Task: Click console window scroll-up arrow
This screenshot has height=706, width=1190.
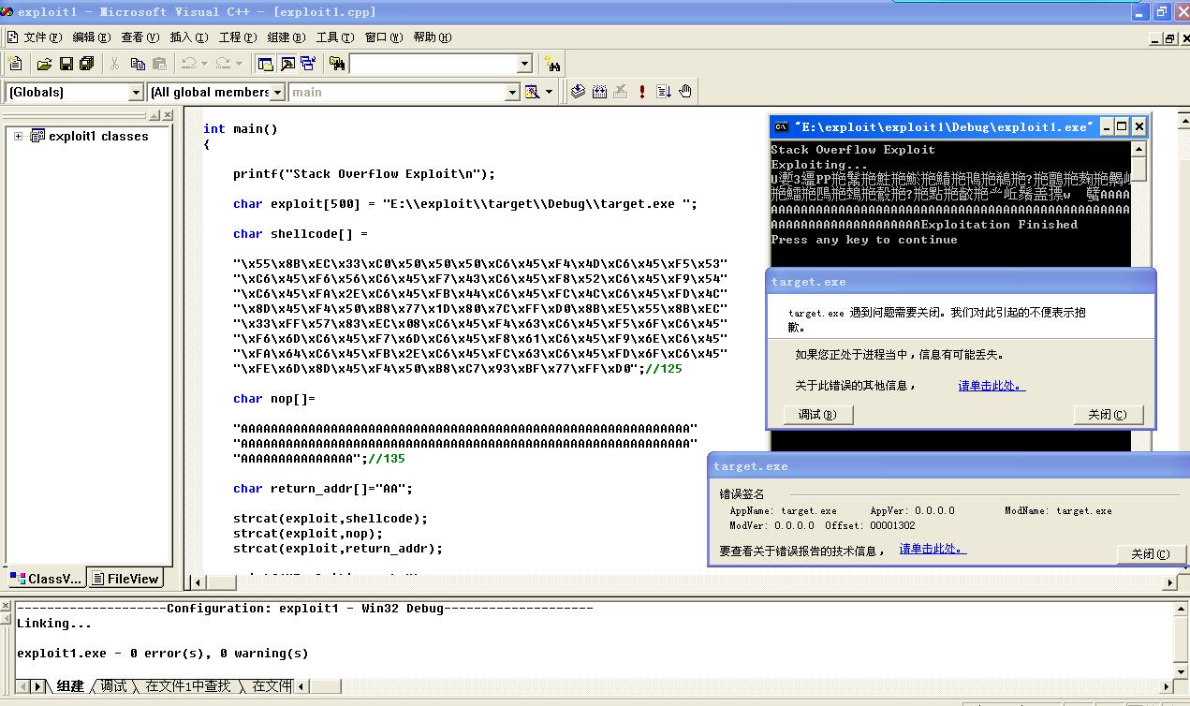Action: [1139, 149]
